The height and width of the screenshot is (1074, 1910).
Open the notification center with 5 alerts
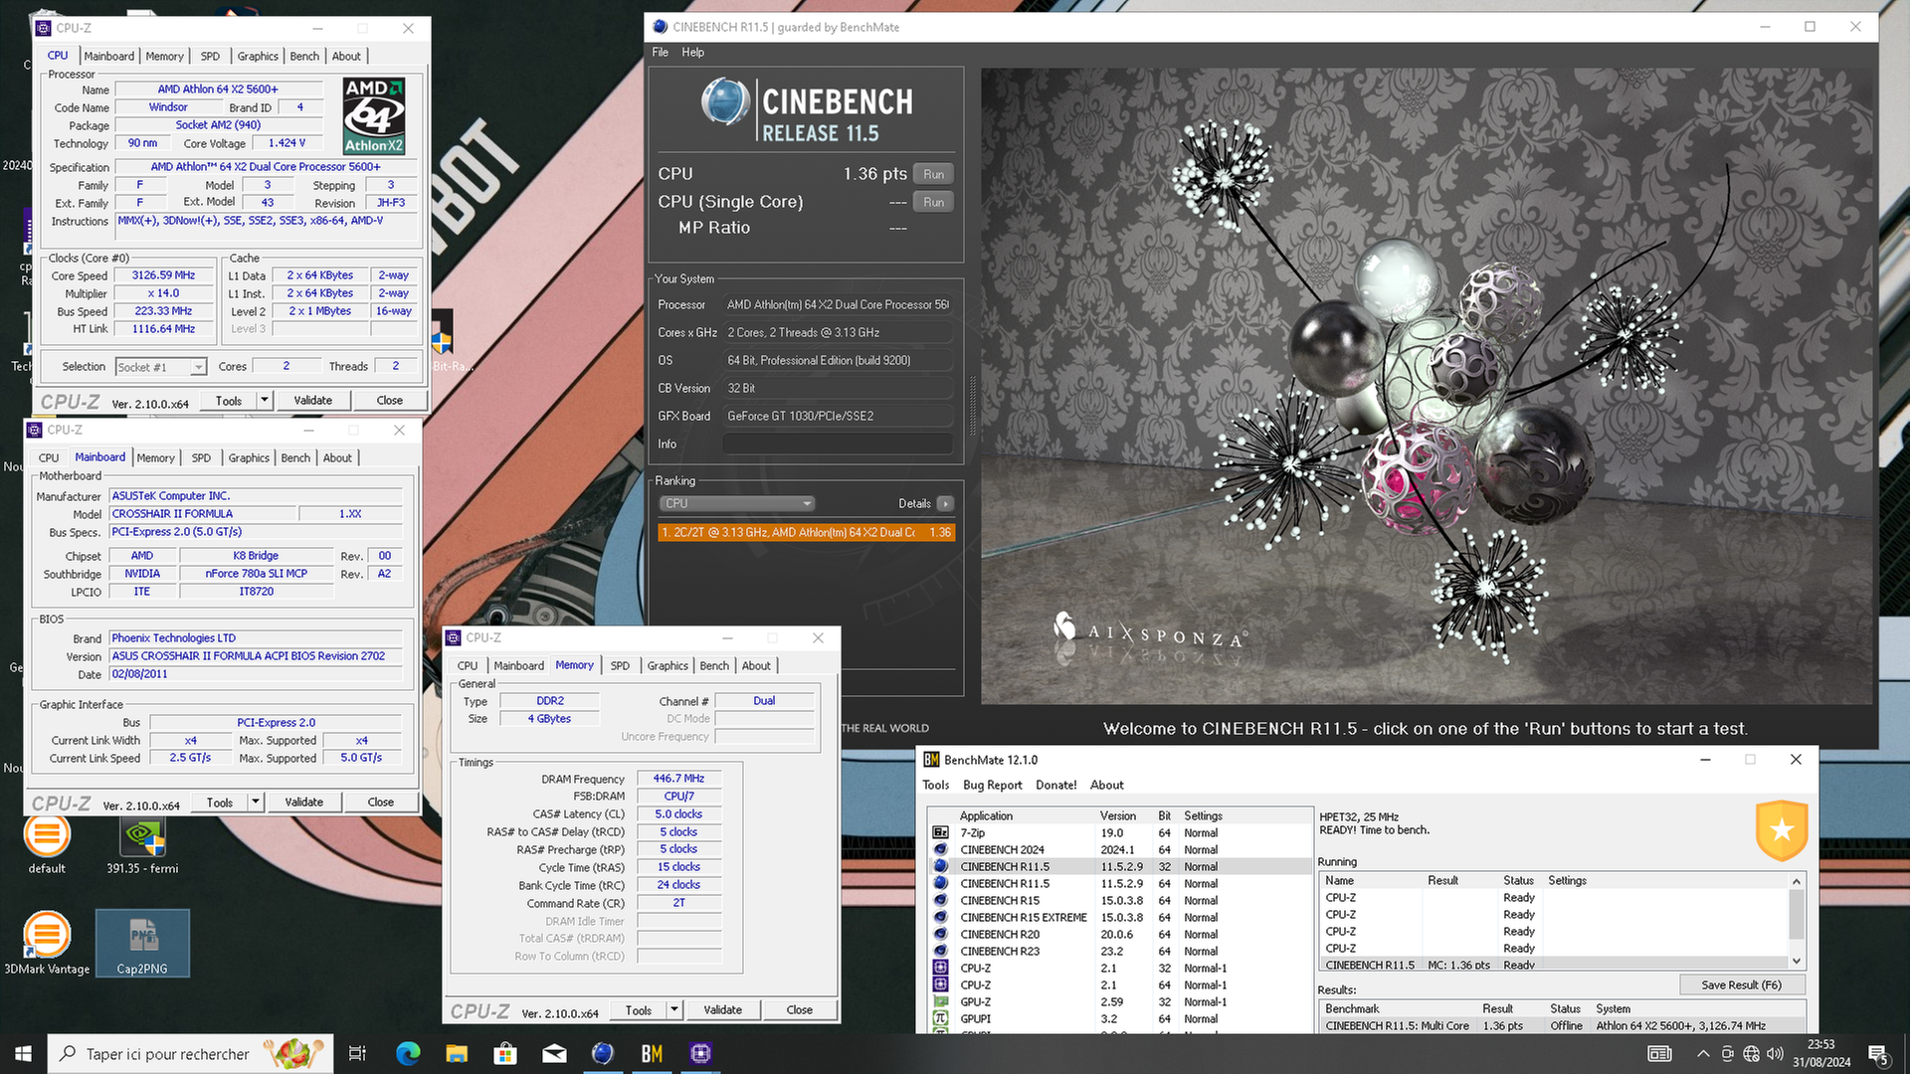tap(1878, 1054)
